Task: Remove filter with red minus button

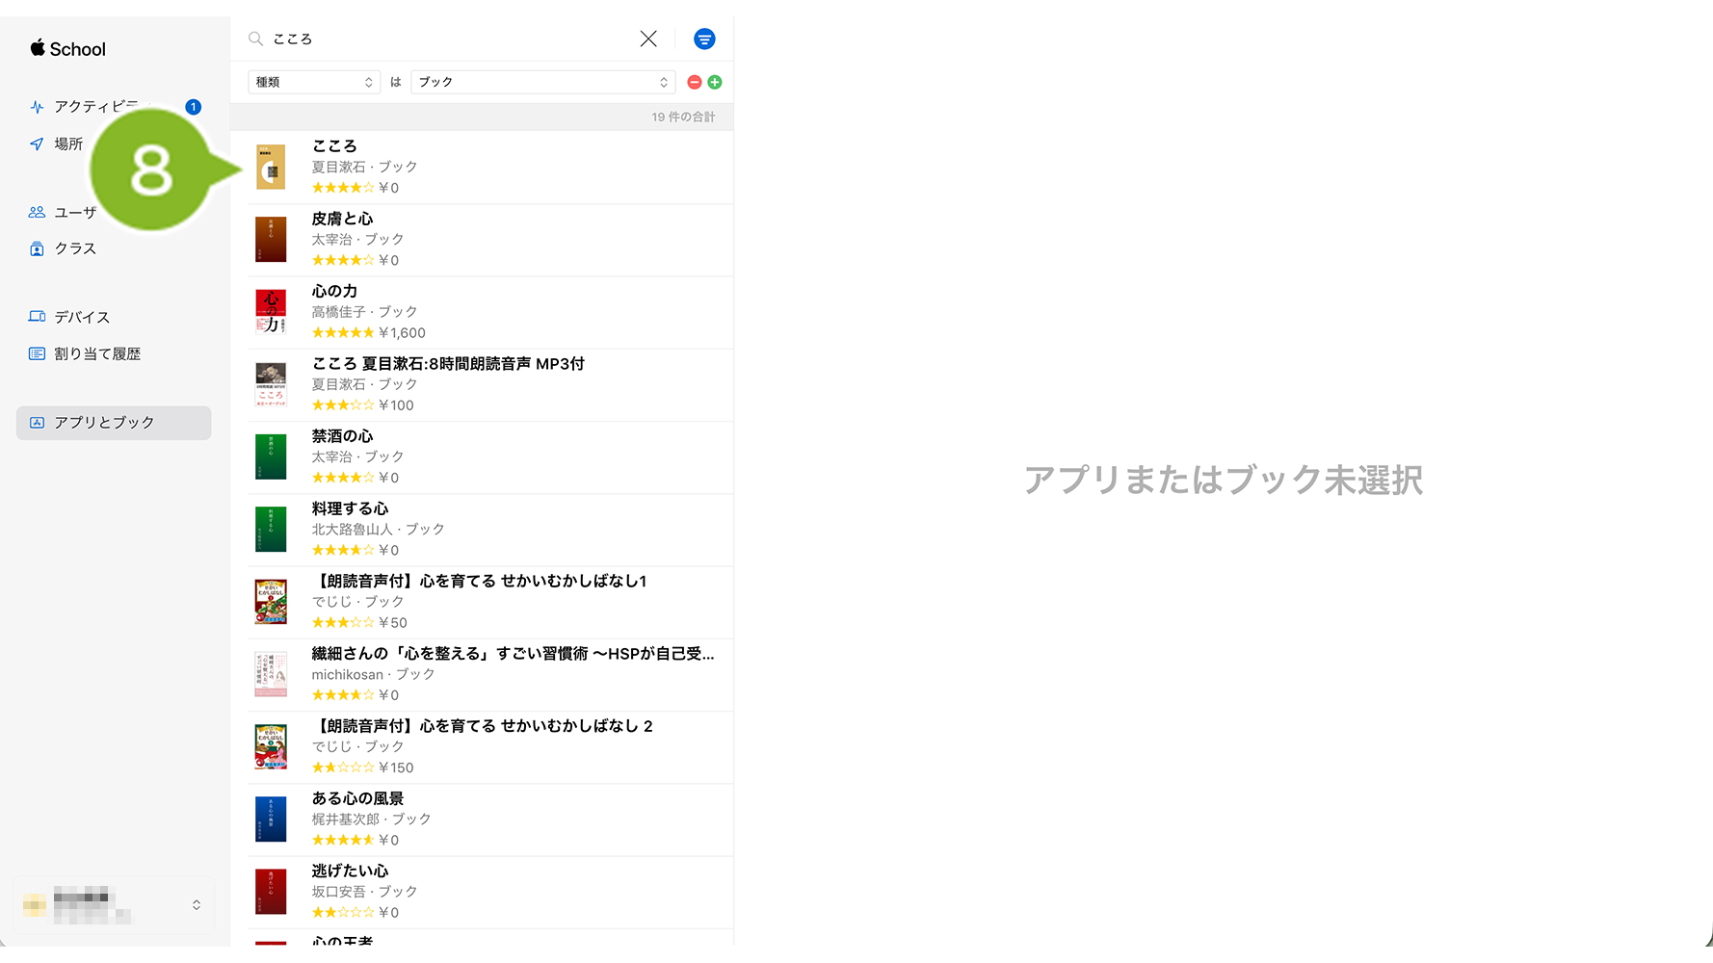Action: click(x=694, y=83)
